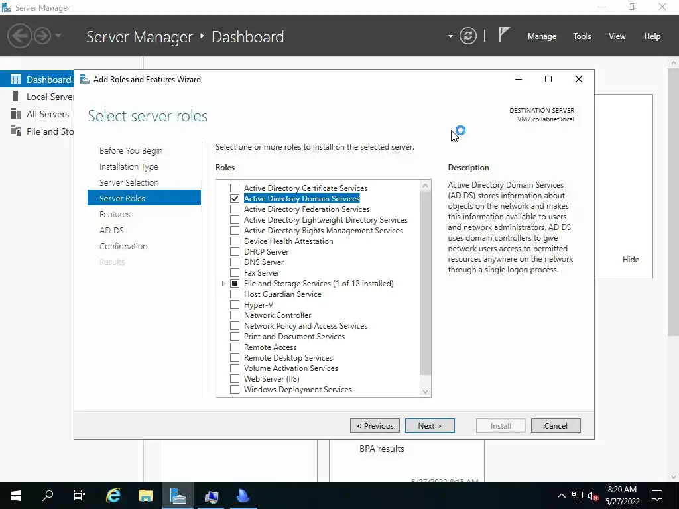Open taskbar search magnifier

[x=48, y=496]
